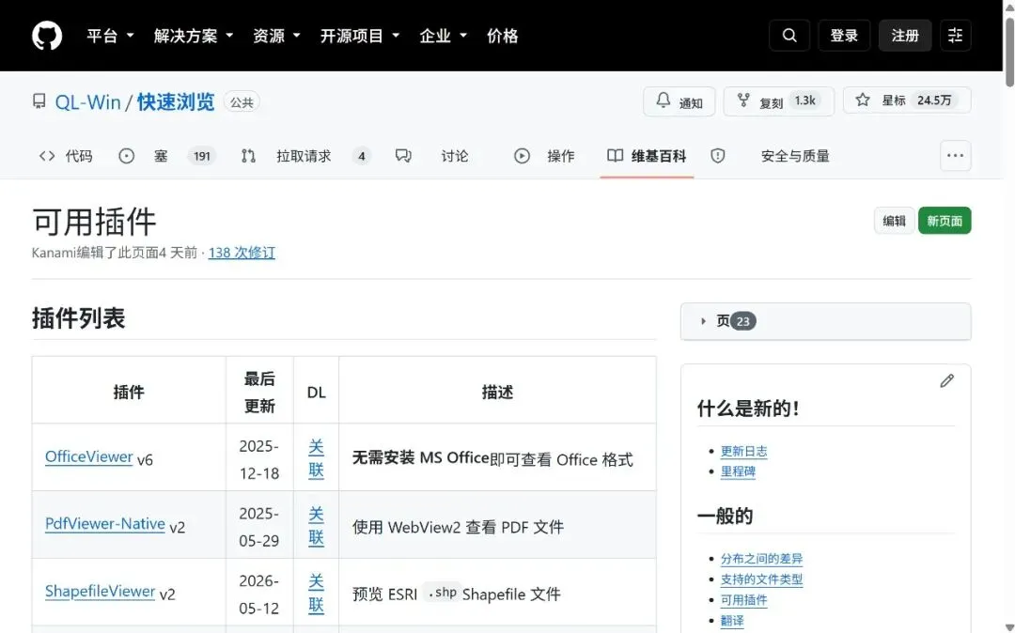Open the search magnifier icon
This screenshot has width=1015, height=633.
(789, 35)
